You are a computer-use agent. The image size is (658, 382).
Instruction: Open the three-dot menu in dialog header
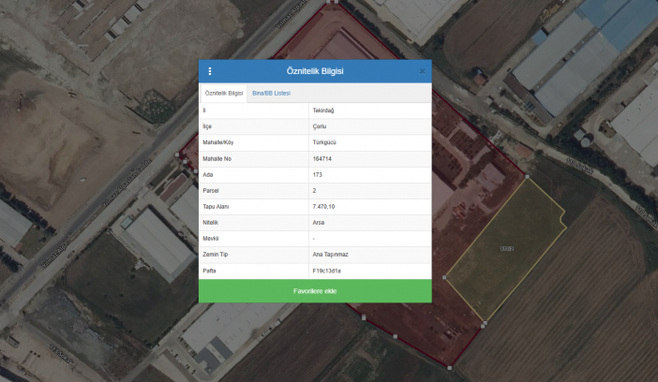[x=210, y=71]
